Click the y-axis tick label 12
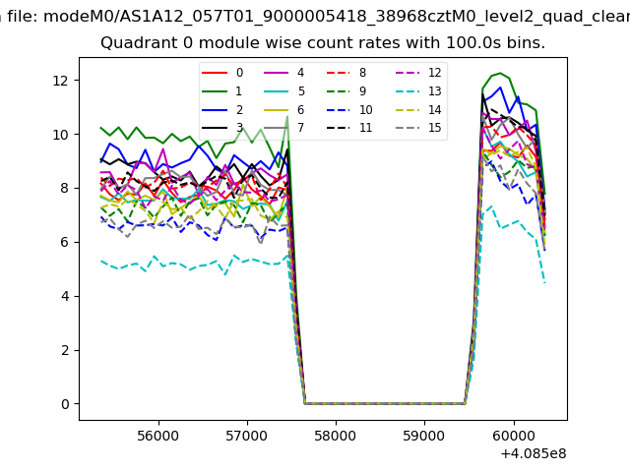Viewport: 630px width, 472px height. (x=59, y=80)
